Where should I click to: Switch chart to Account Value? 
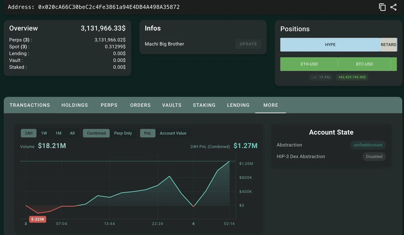coord(173,133)
